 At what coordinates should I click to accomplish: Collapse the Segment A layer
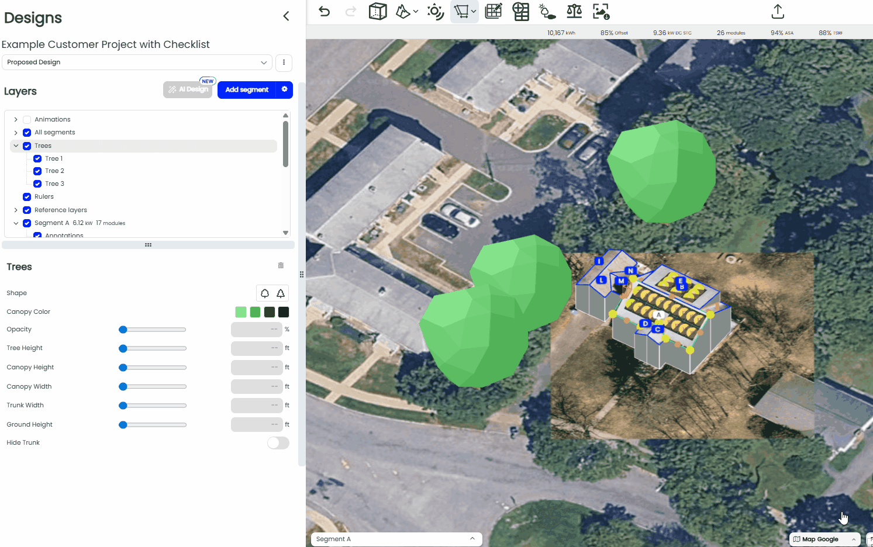(x=16, y=223)
